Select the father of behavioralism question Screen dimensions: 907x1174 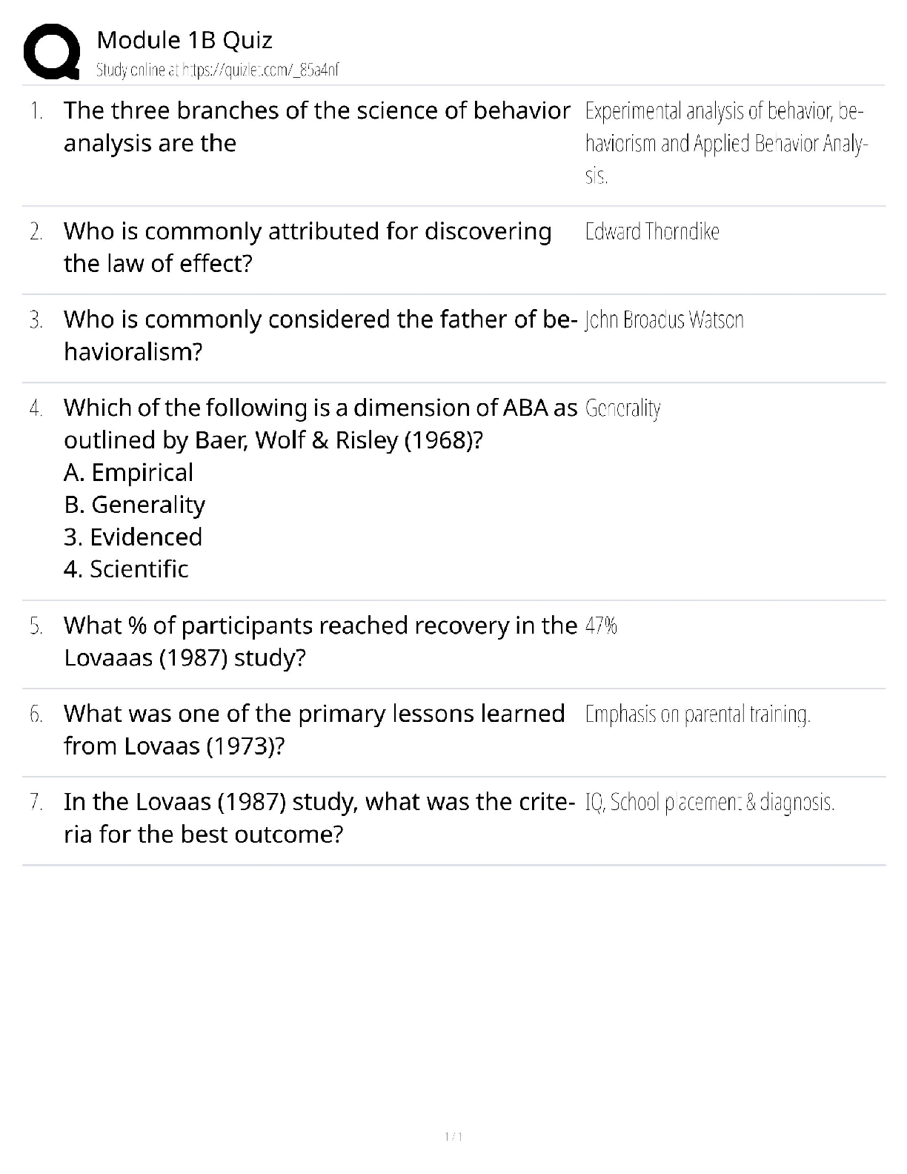pos(320,335)
